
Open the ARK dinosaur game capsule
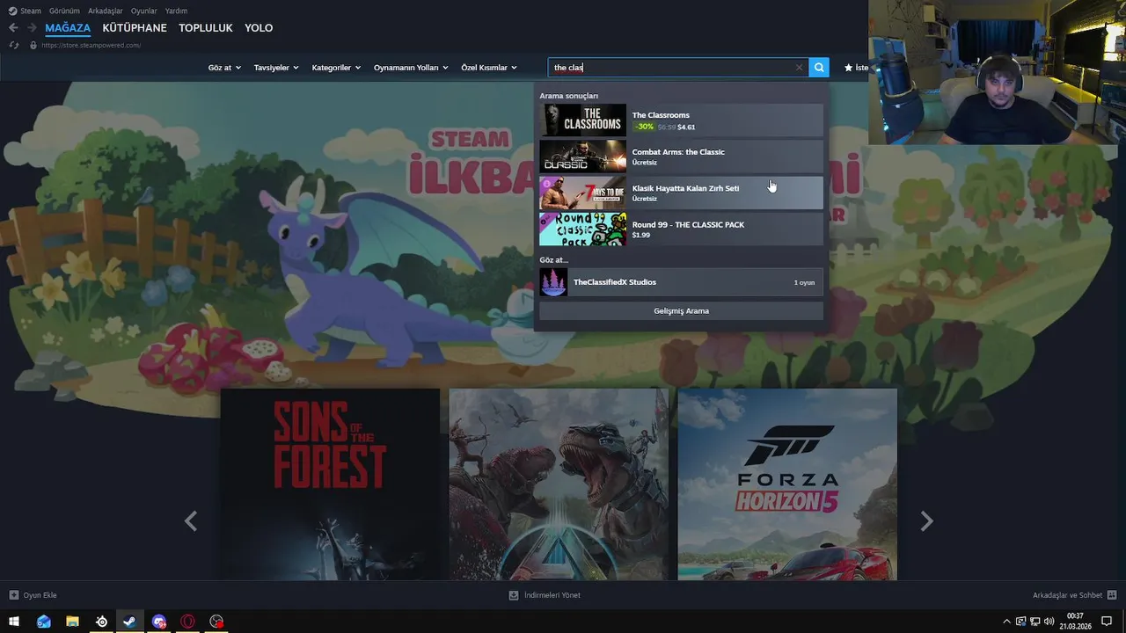pos(559,484)
